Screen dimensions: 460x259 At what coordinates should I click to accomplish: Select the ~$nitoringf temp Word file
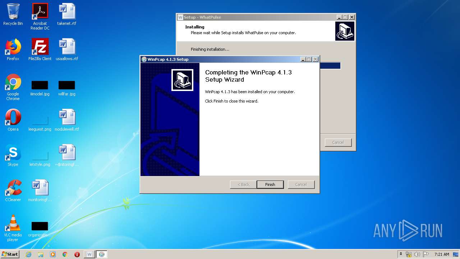[67, 155]
